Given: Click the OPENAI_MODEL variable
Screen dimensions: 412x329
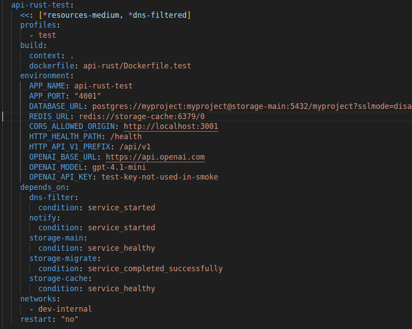Looking at the screenshot, I should coord(56,167).
